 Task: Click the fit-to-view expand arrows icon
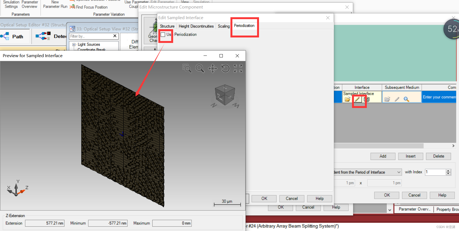click(x=238, y=68)
